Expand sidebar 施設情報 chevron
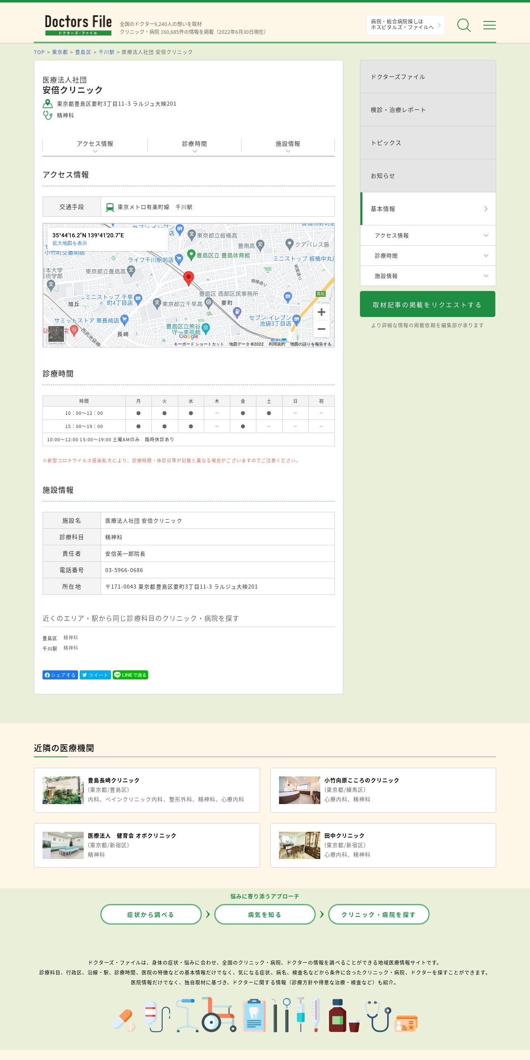The height and width of the screenshot is (1060, 530). (486, 276)
